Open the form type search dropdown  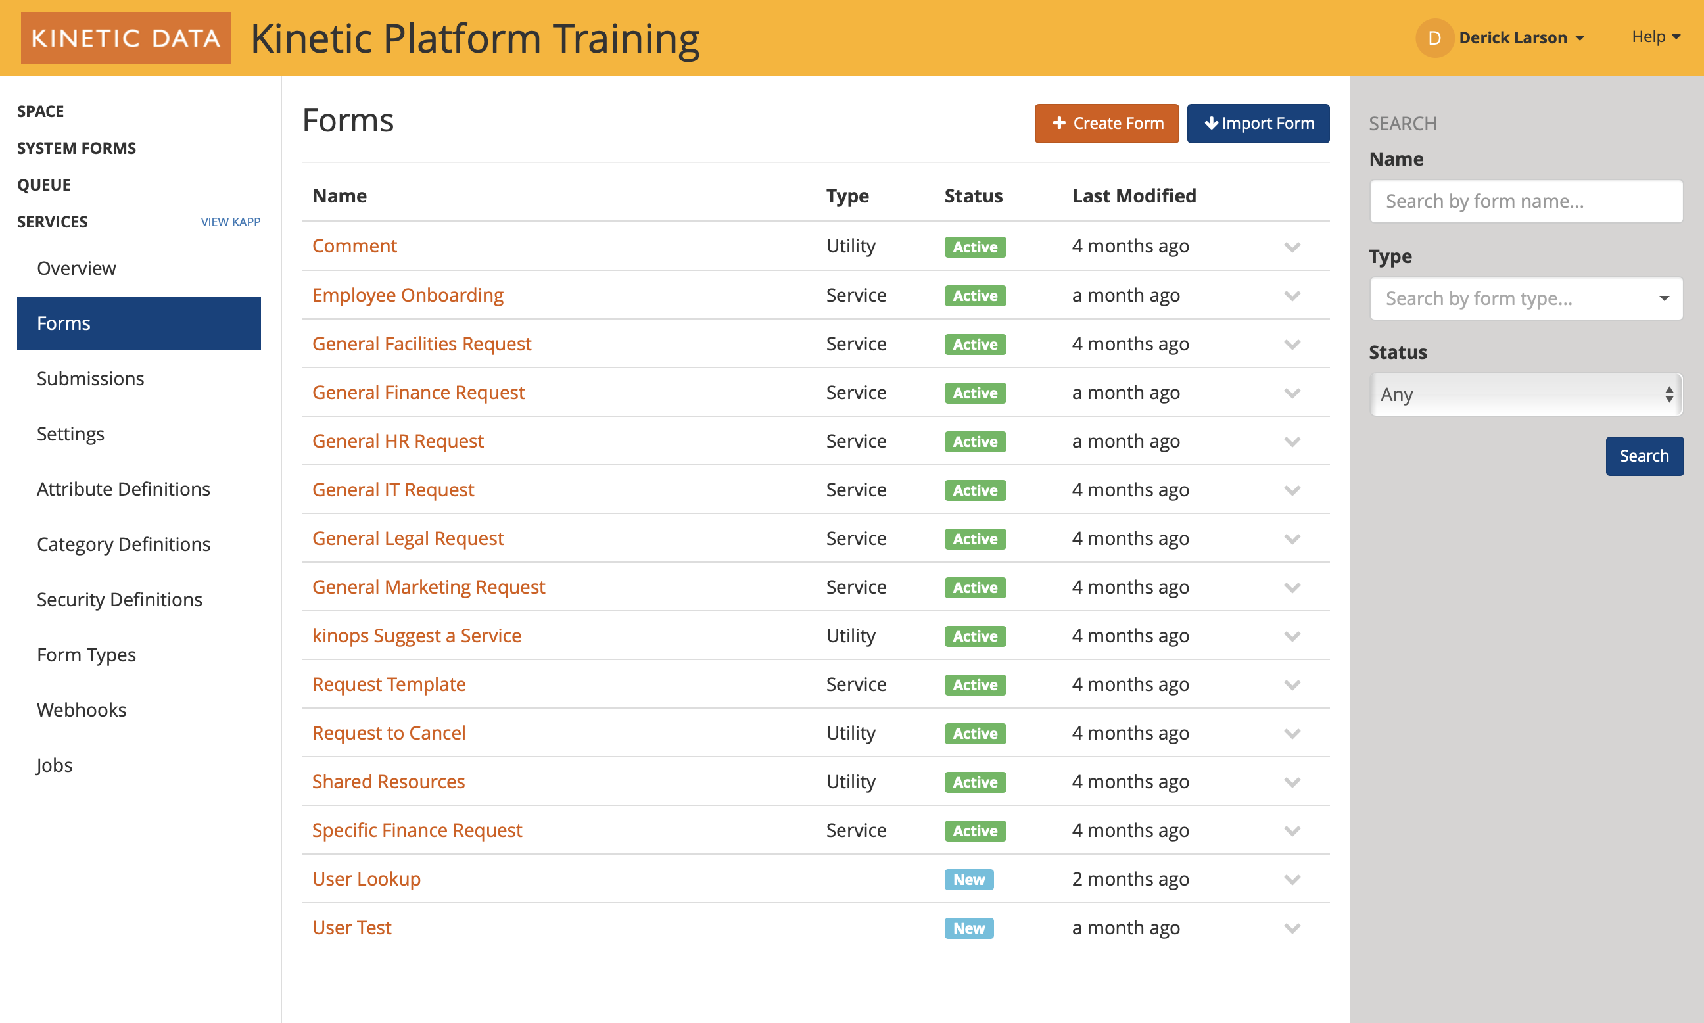1525,298
